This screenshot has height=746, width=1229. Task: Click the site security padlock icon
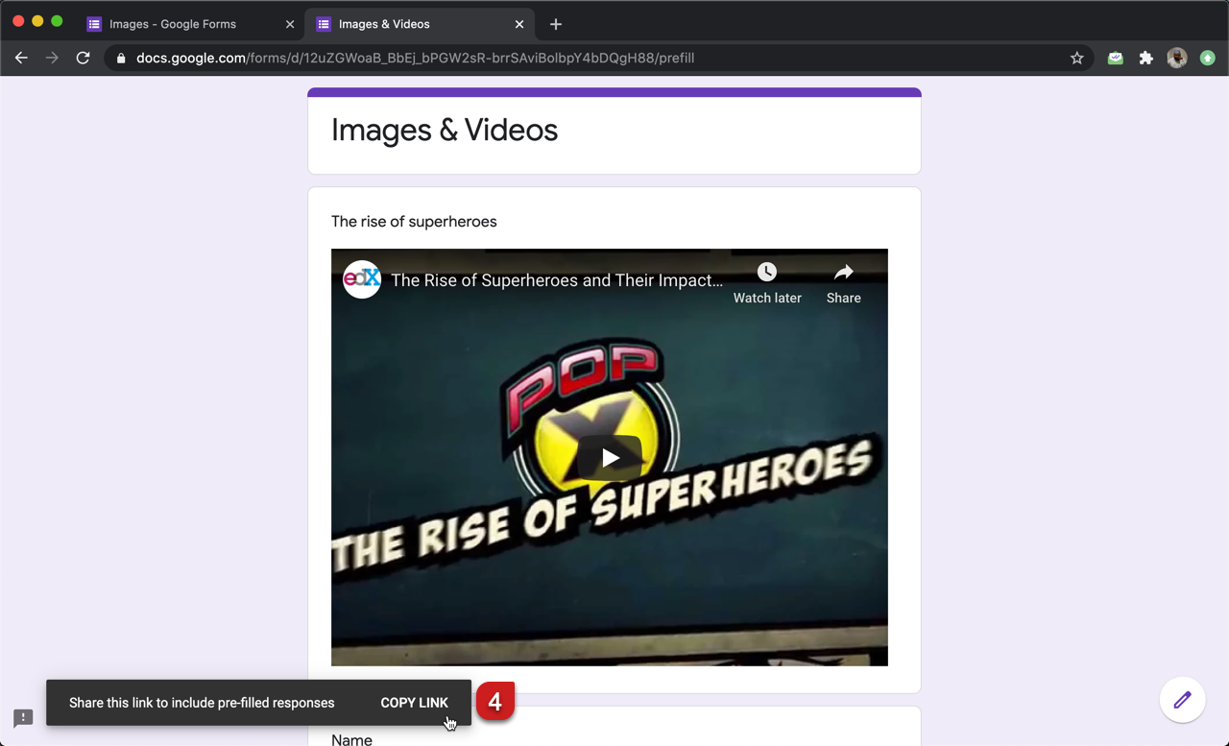pos(120,58)
